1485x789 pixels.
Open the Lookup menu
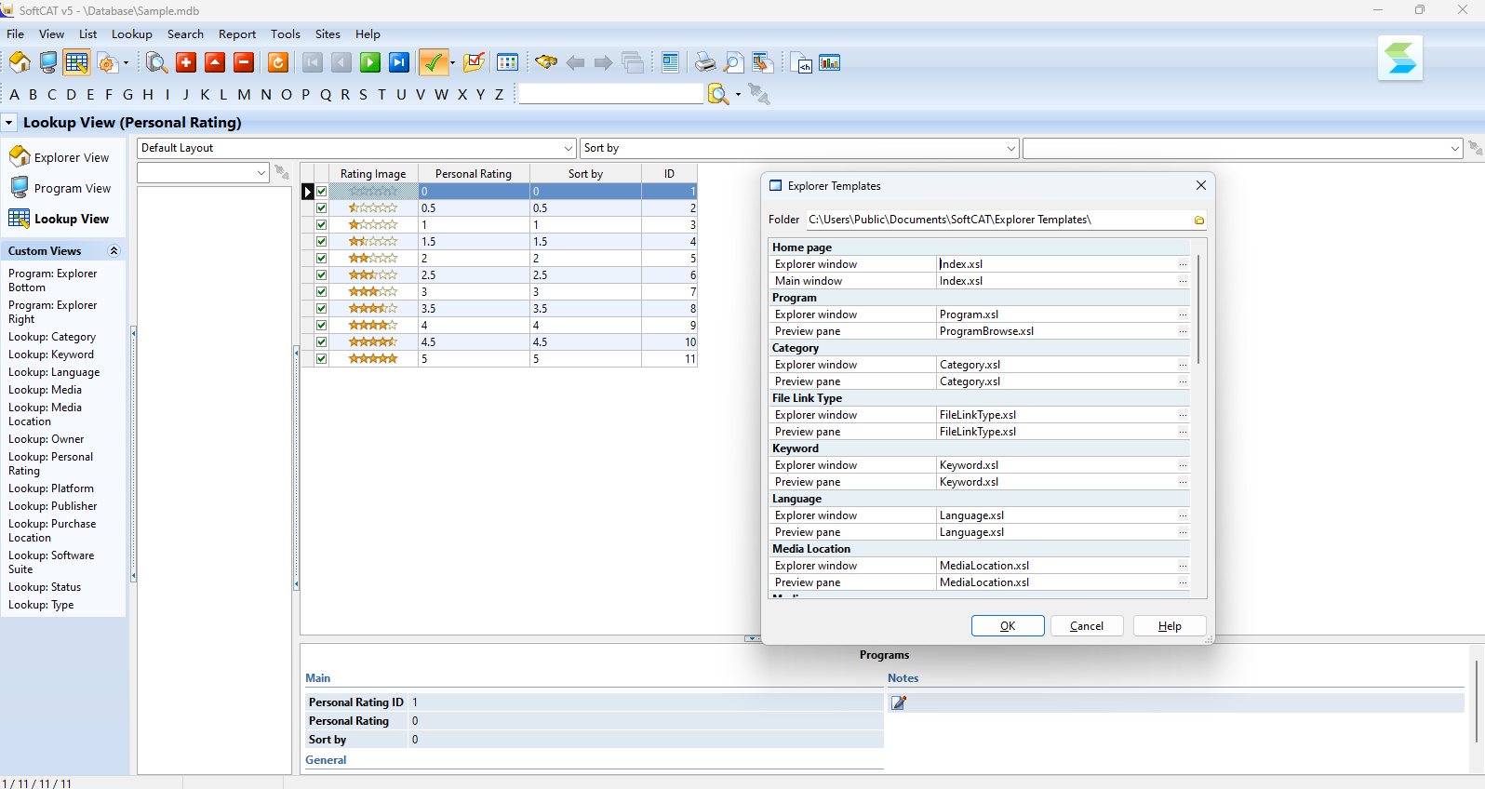(132, 34)
